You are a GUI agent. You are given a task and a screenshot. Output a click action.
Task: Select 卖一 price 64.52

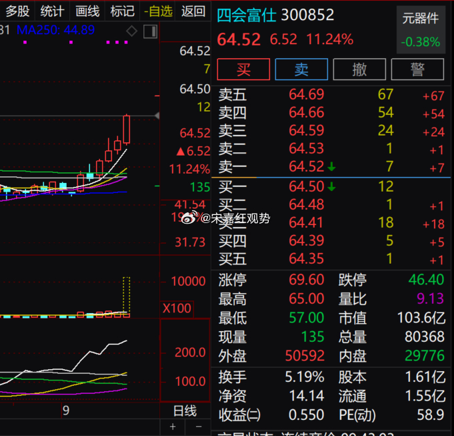tap(307, 166)
